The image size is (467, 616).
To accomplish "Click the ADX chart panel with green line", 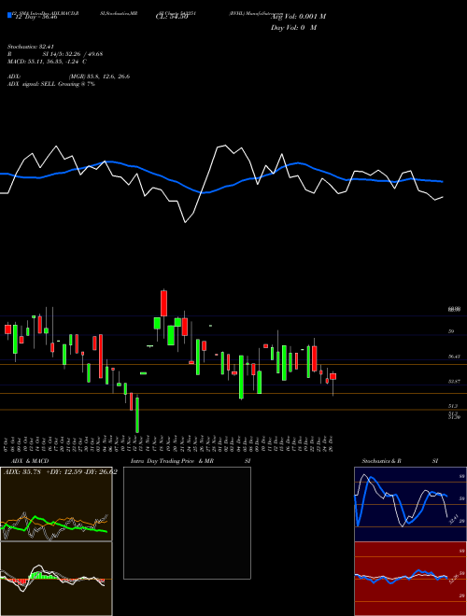I will pos(56,504).
